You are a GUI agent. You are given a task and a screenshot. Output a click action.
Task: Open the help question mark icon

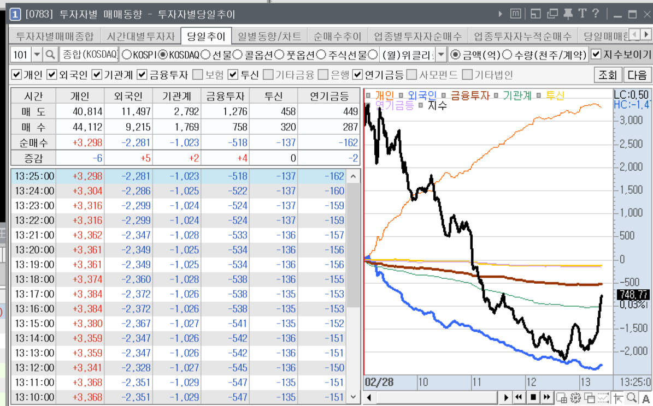596,14
